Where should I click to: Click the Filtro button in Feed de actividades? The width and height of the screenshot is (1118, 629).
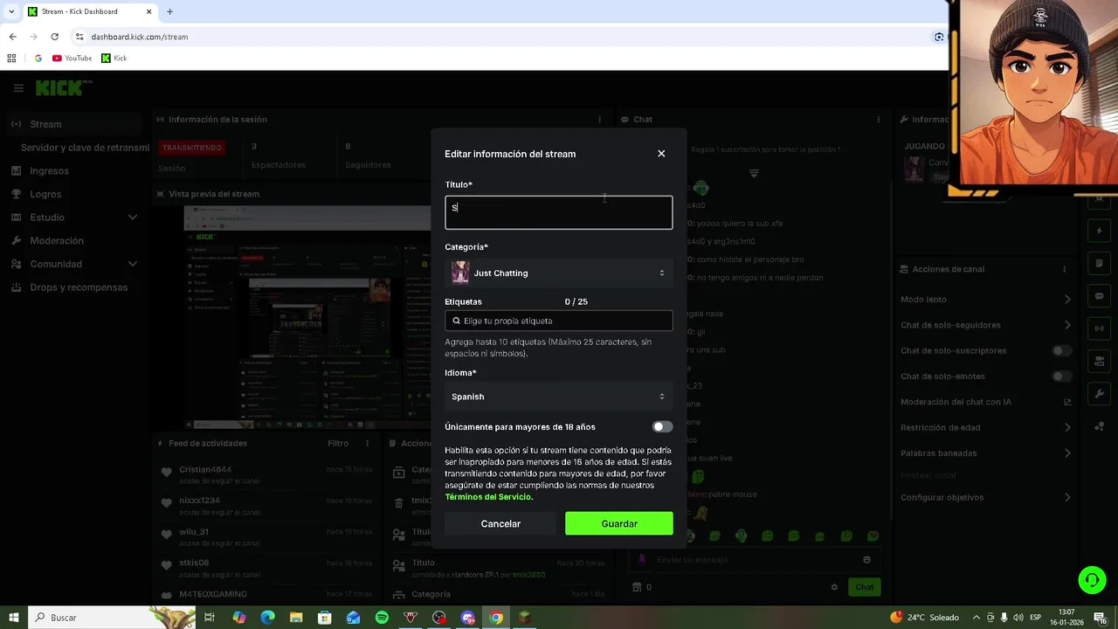(338, 444)
